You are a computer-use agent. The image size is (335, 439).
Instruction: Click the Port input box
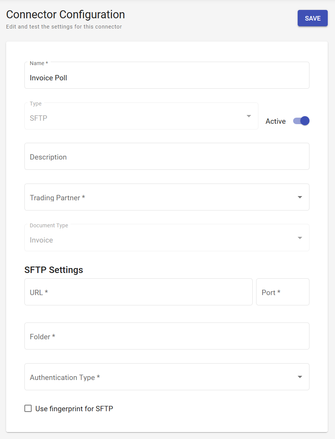point(282,292)
